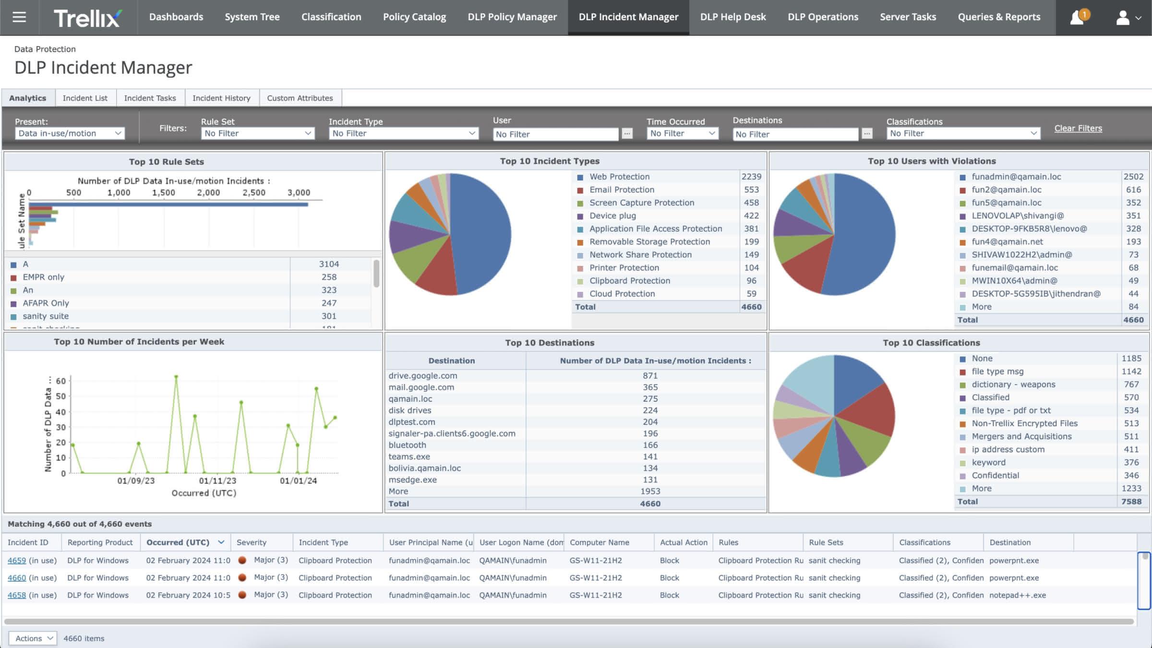Click the sort arrow on Occurred (UTC) column

pyautogui.click(x=221, y=542)
